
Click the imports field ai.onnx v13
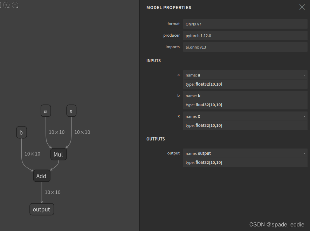coord(245,47)
